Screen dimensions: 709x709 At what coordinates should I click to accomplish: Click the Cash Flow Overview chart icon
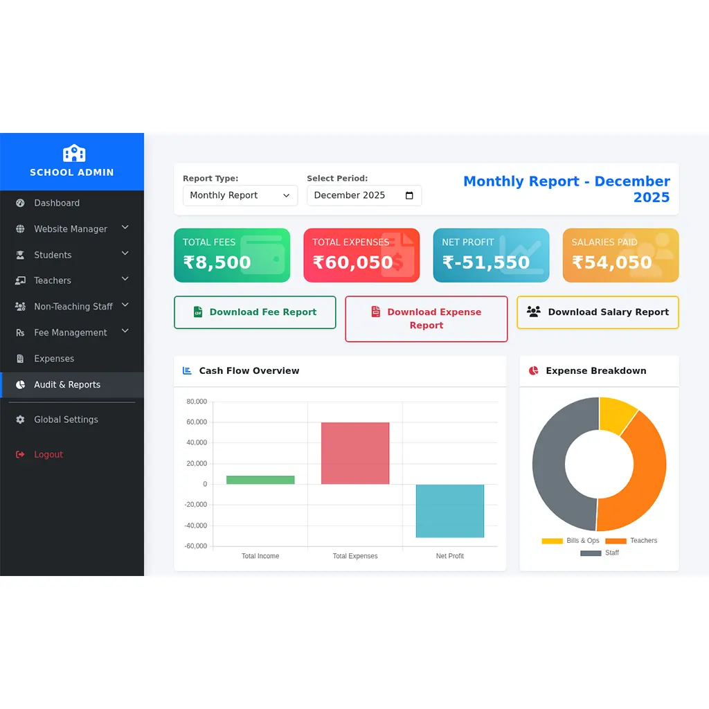pyautogui.click(x=187, y=371)
